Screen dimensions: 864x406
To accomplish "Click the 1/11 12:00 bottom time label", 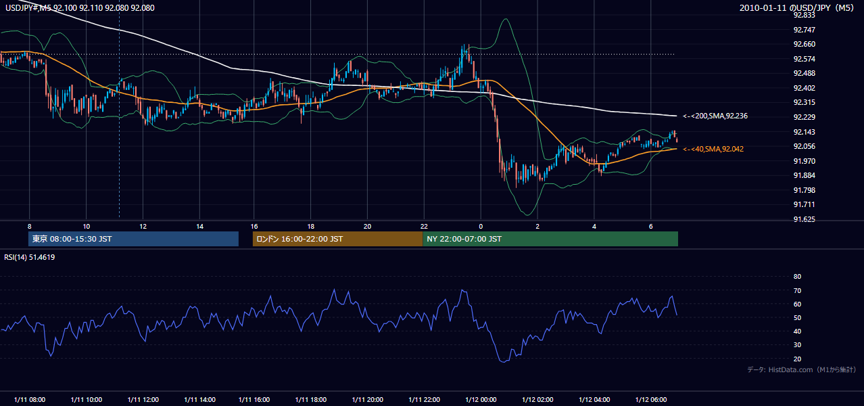I will tap(143, 400).
